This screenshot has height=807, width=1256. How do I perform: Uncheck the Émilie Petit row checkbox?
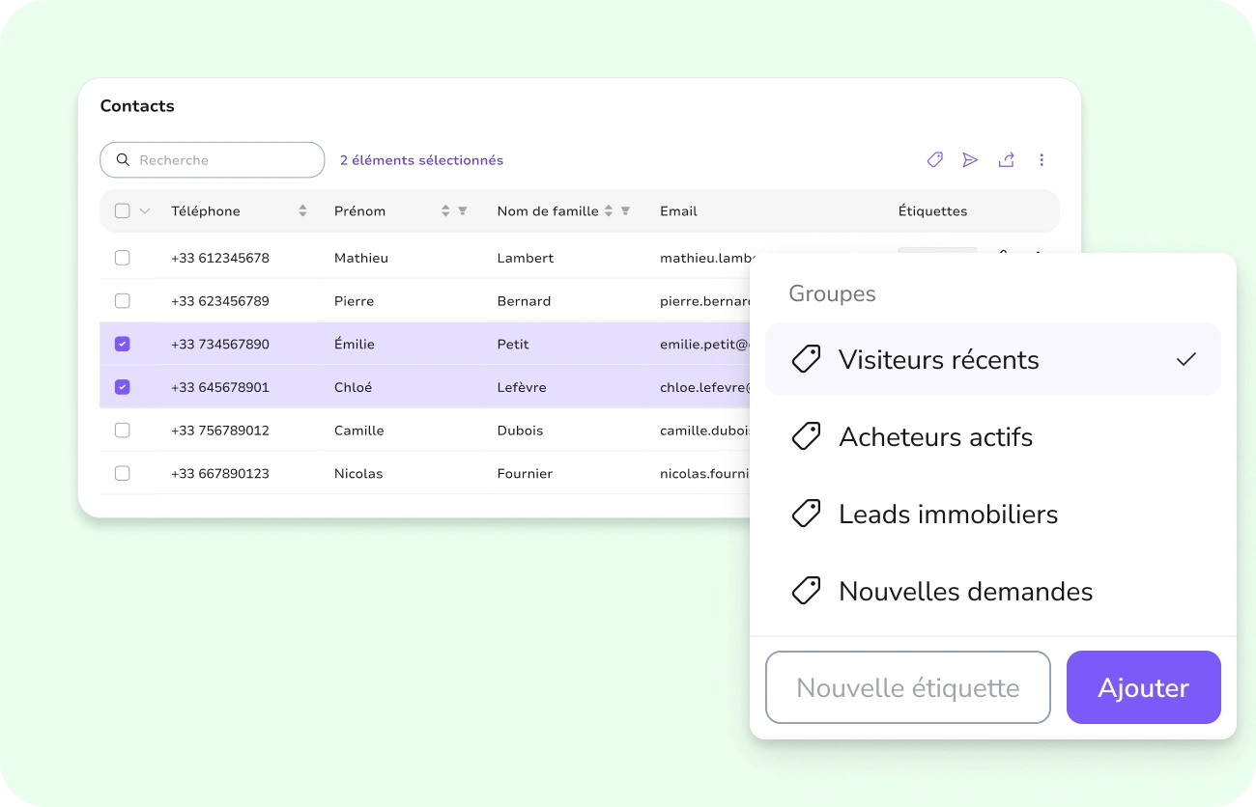click(x=122, y=344)
